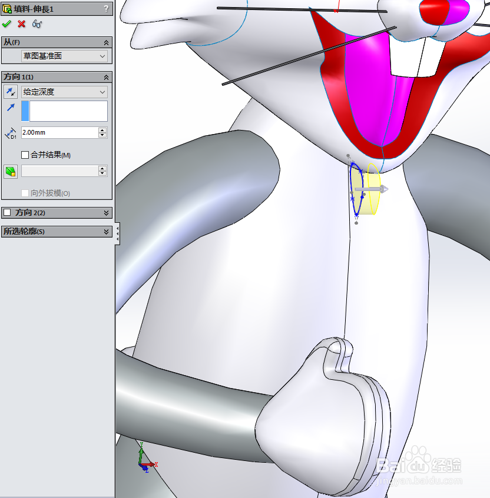Toggle detailed preview glasses icon
Screen dimensions: 490x498
(x=37, y=24)
